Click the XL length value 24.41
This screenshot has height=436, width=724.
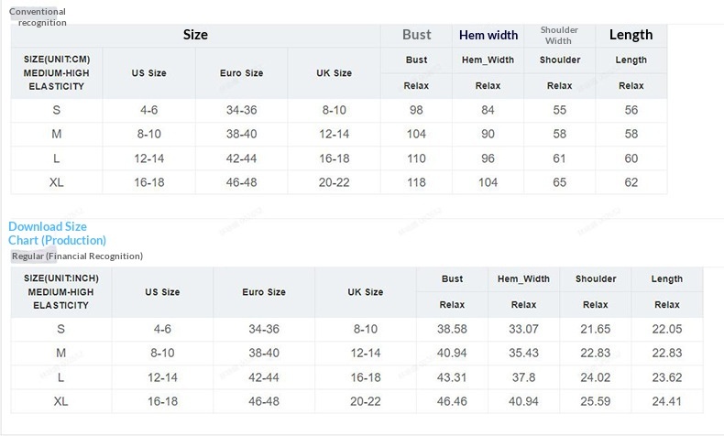[x=667, y=401]
